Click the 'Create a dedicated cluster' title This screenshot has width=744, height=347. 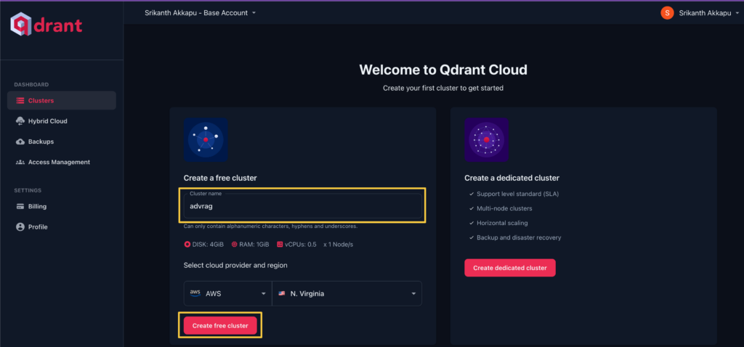[512, 179]
